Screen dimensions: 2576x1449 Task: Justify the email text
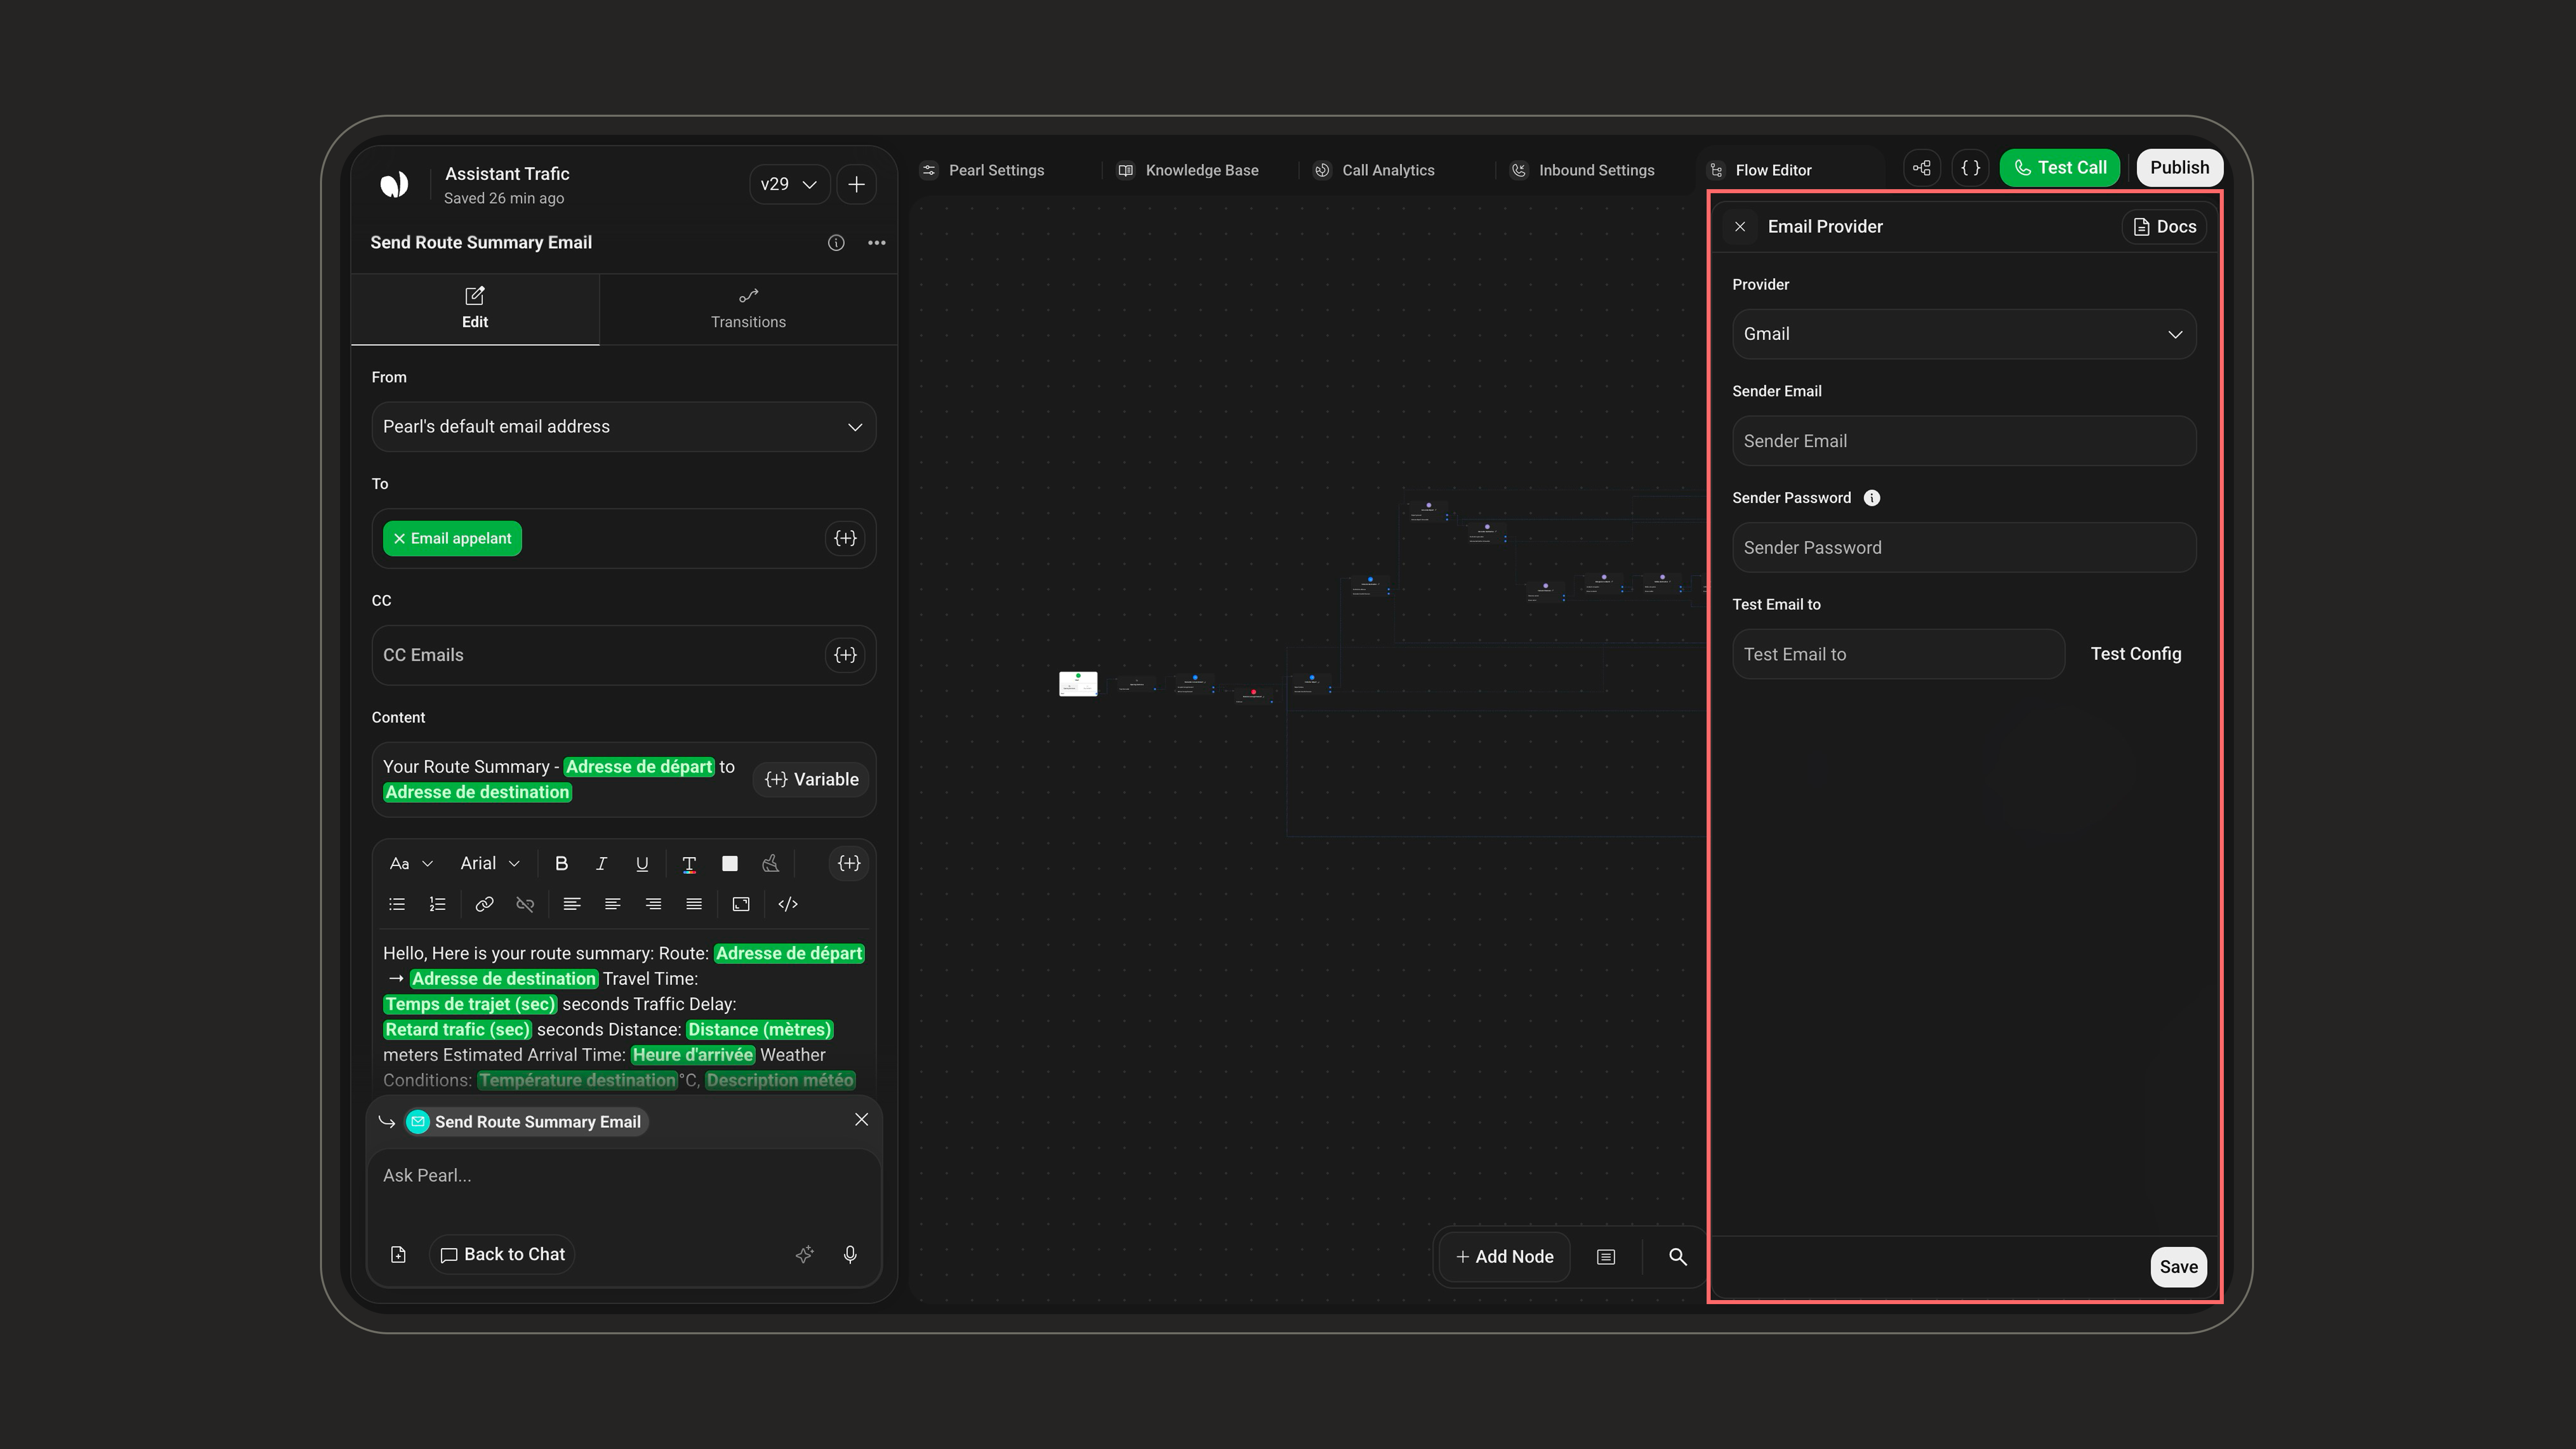[x=694, y=904]
